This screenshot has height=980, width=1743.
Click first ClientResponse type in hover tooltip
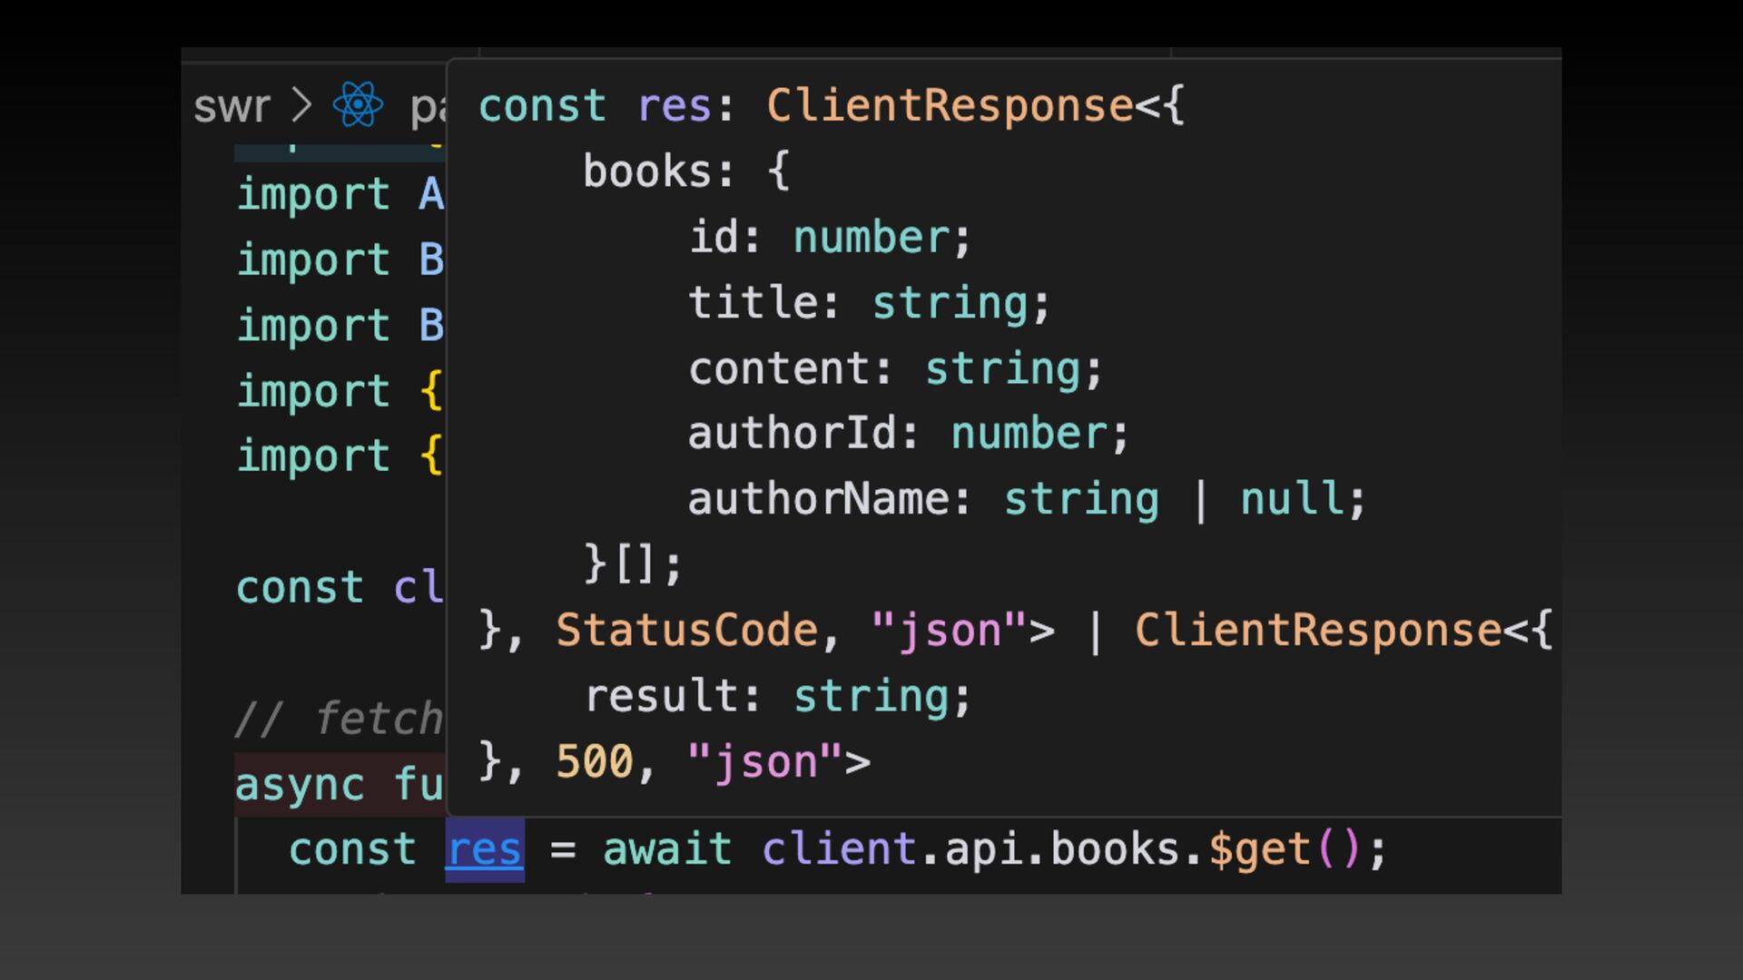[x=950, y=105]
